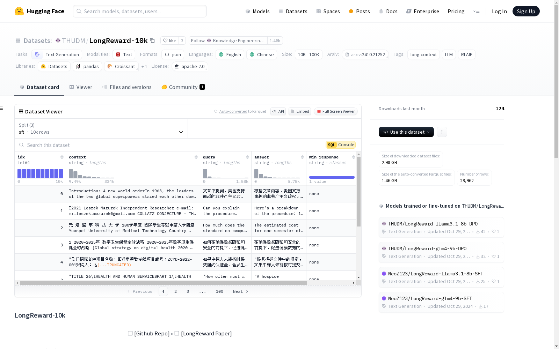Screen dimensions: 559x349
Task: Sort the answer column
Action: [x=302, y=157]
